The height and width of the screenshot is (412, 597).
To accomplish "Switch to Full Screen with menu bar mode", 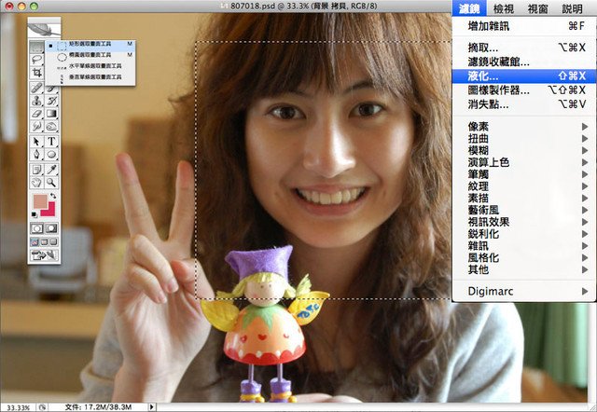I will point(44,242).
